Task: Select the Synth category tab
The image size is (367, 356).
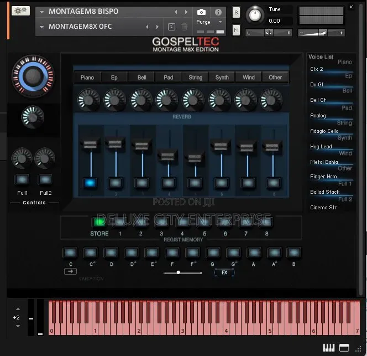Action: pos(222,78)
